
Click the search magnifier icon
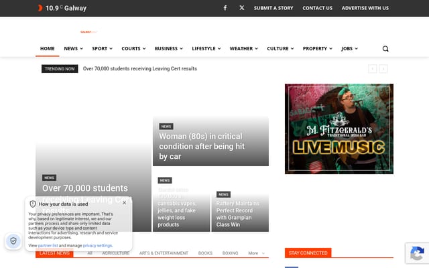click(385, 49)
